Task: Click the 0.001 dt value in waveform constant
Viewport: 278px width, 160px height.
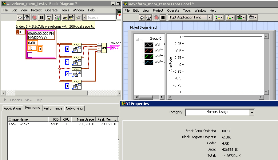Action: (33, 43)
